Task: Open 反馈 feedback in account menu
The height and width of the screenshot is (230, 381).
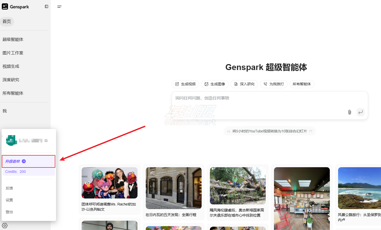Action: pyautogui.click(x=9, y=188)
